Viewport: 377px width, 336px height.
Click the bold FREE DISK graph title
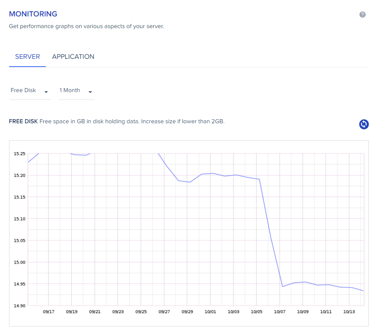(x=23, y=121)
